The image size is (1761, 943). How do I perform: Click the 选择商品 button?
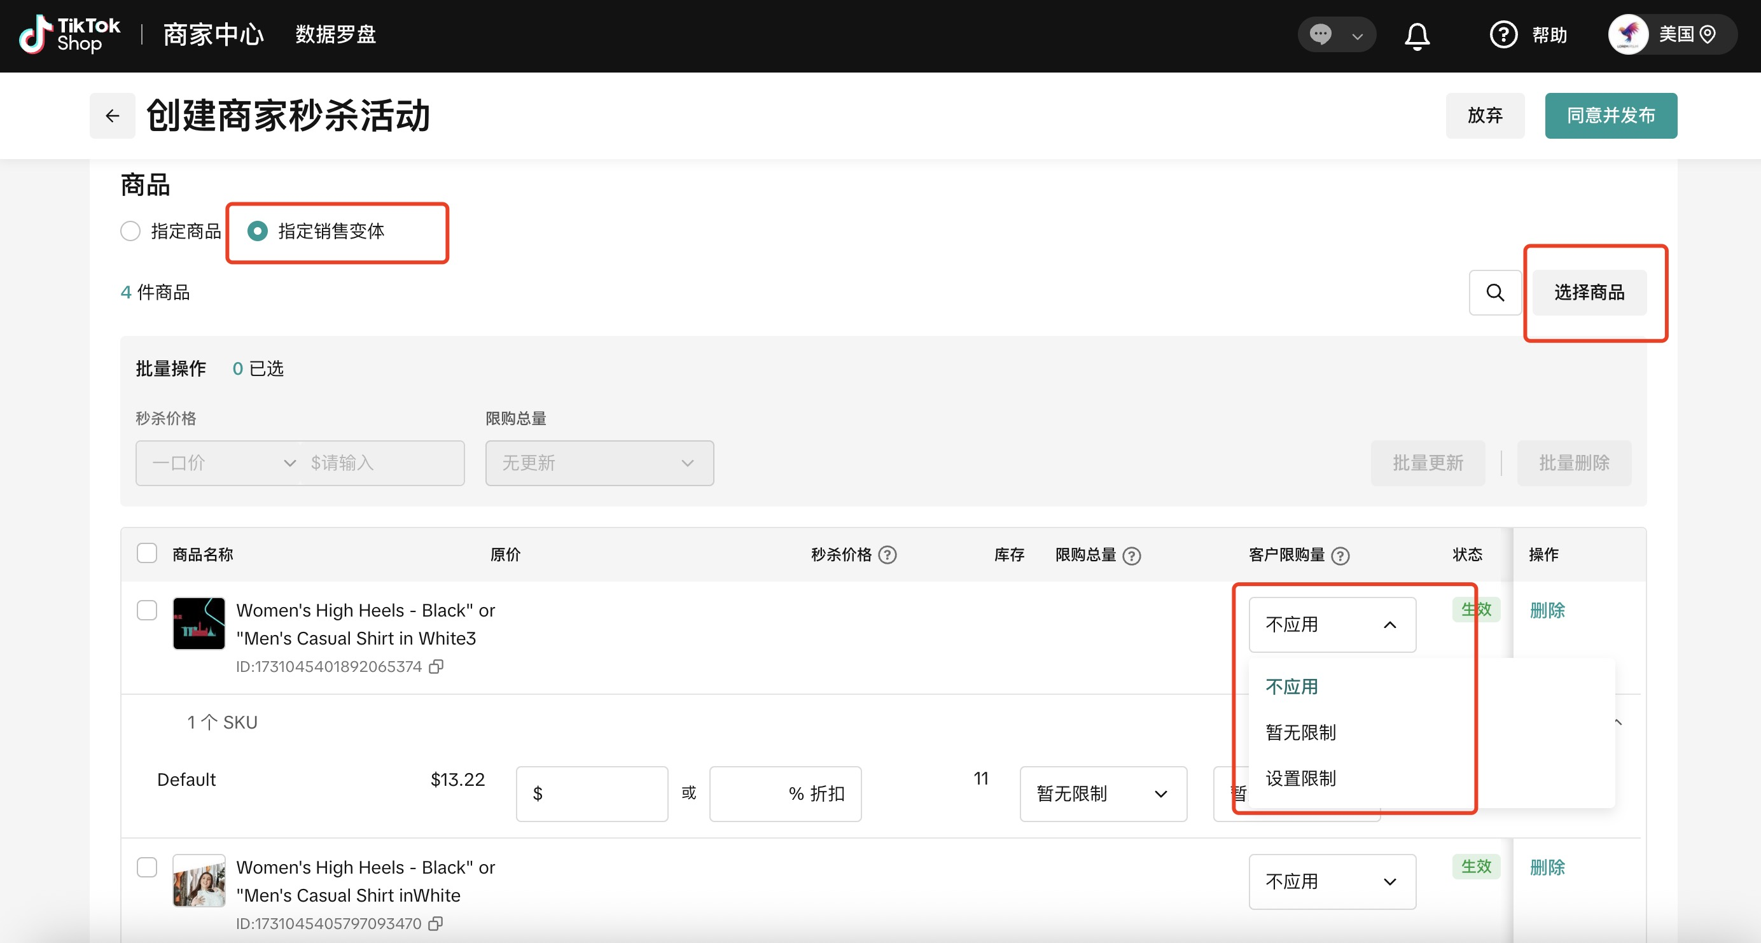coord(1589,293)
